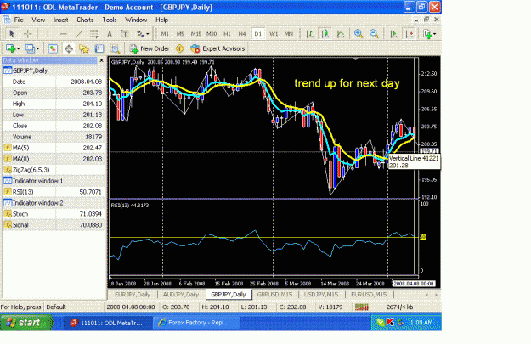
Task: Pick the text label T tool
Action: pos(125,34)
